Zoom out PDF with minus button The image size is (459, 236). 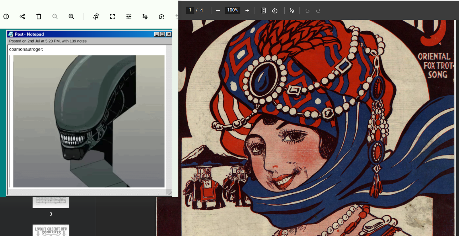pyautogui.click(x=218, y=10)
